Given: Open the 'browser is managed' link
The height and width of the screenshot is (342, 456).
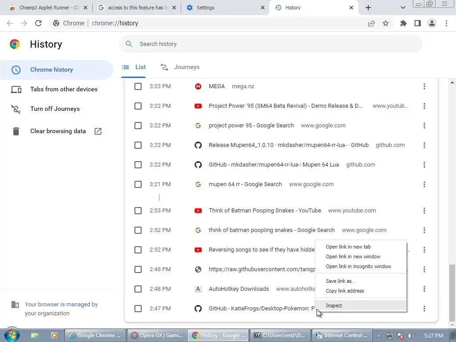Looking at the screenshot, I should click(64, 305).
